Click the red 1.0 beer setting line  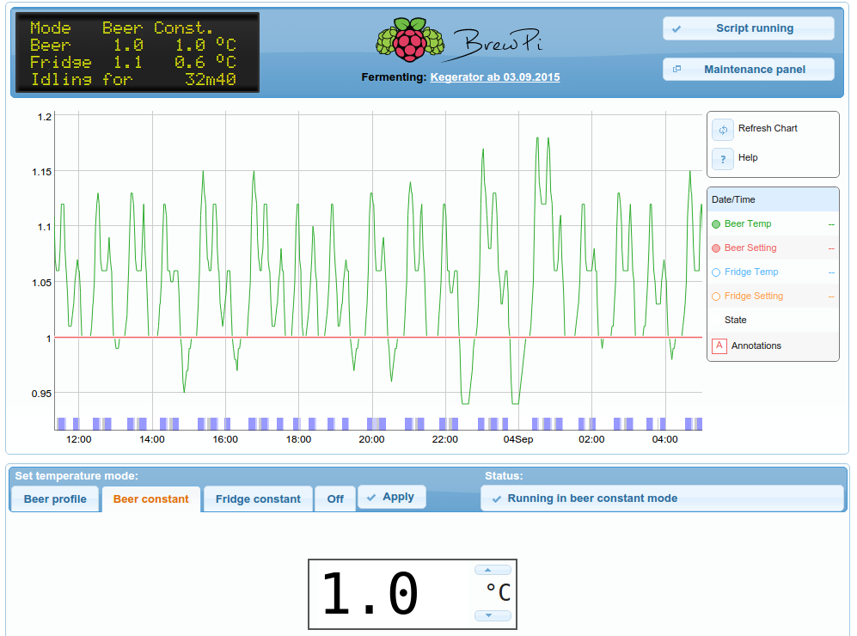[x=378, y=337]
